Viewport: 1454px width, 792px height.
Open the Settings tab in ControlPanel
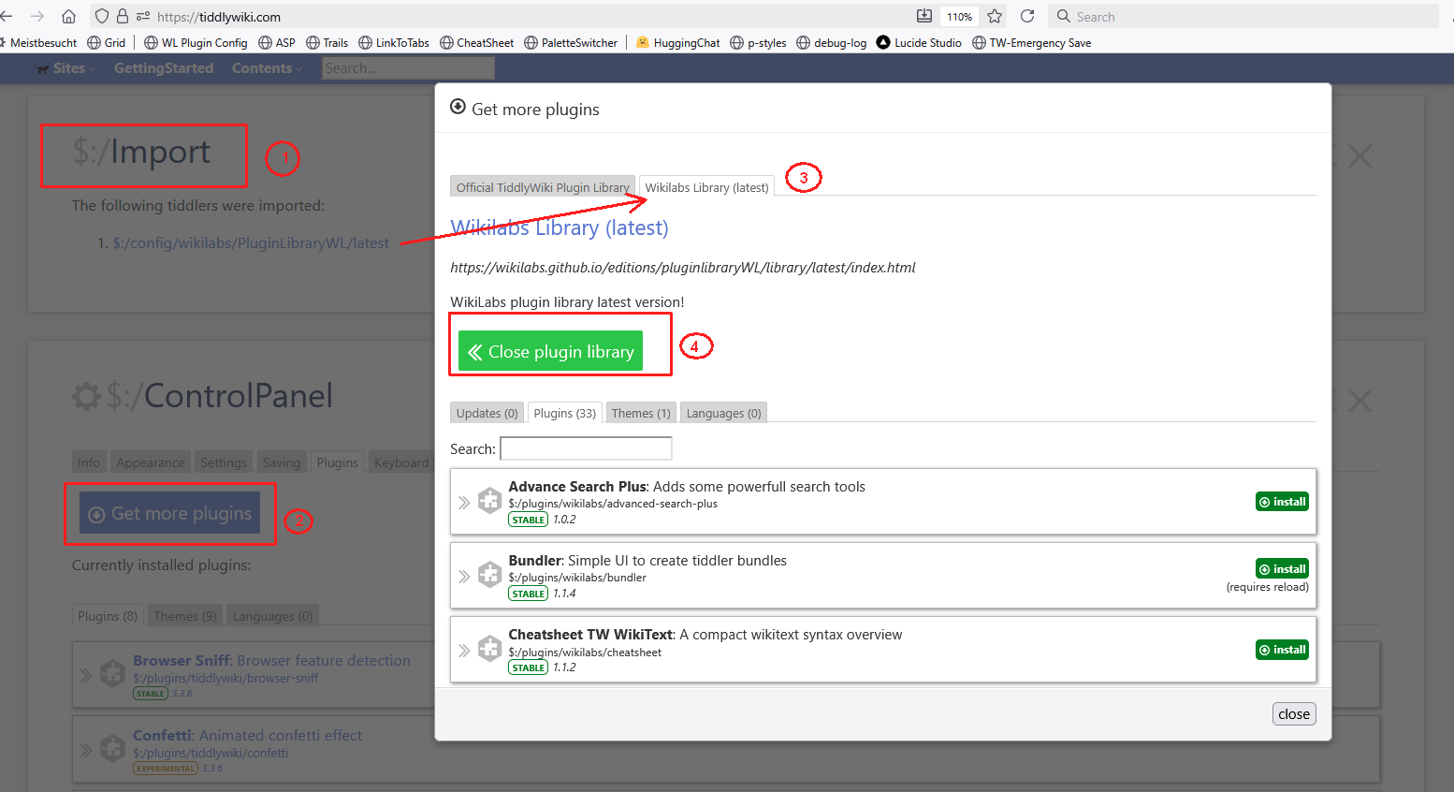tap(224, 462)
